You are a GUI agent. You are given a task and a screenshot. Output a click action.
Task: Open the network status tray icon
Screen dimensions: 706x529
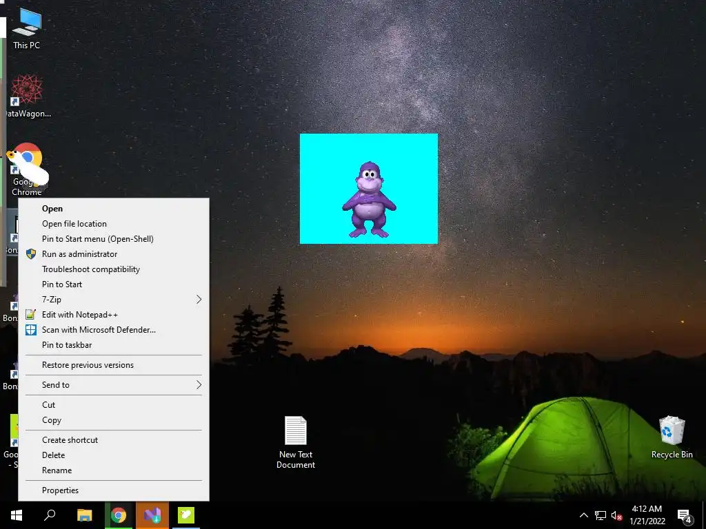coord(601,515)
